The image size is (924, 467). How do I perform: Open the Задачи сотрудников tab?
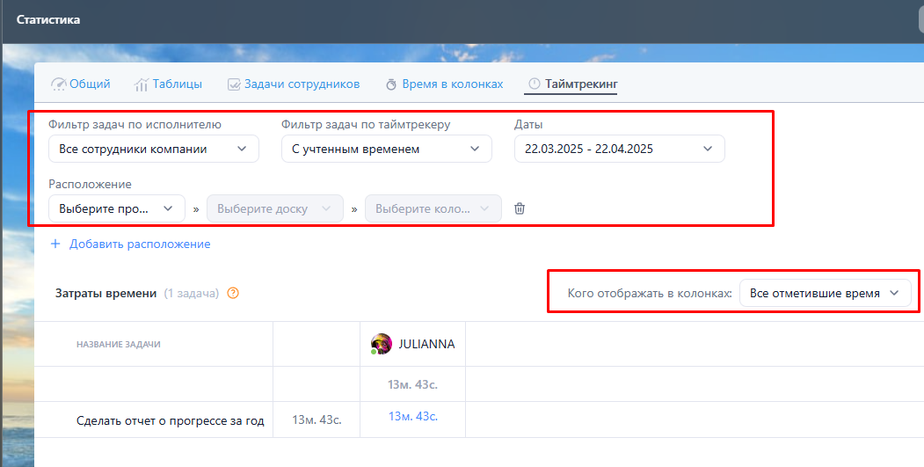pyautogui.click(x=294, y=84)
